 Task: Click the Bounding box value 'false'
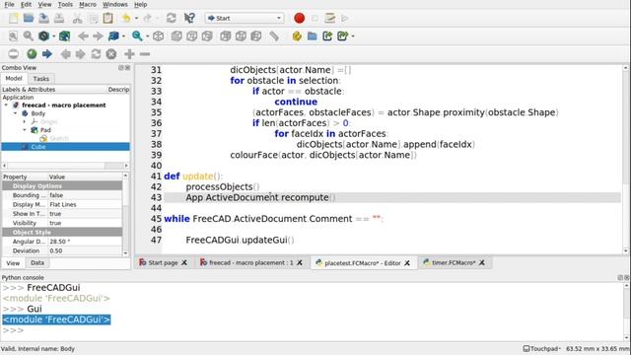click(x=85, y=195)
